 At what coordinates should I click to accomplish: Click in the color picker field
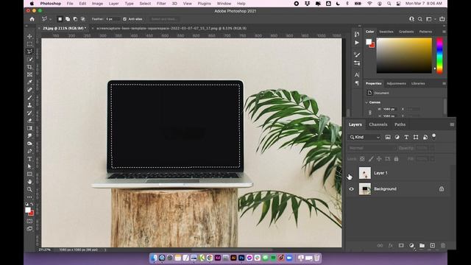pyautogui.click(x=404, y=55)
